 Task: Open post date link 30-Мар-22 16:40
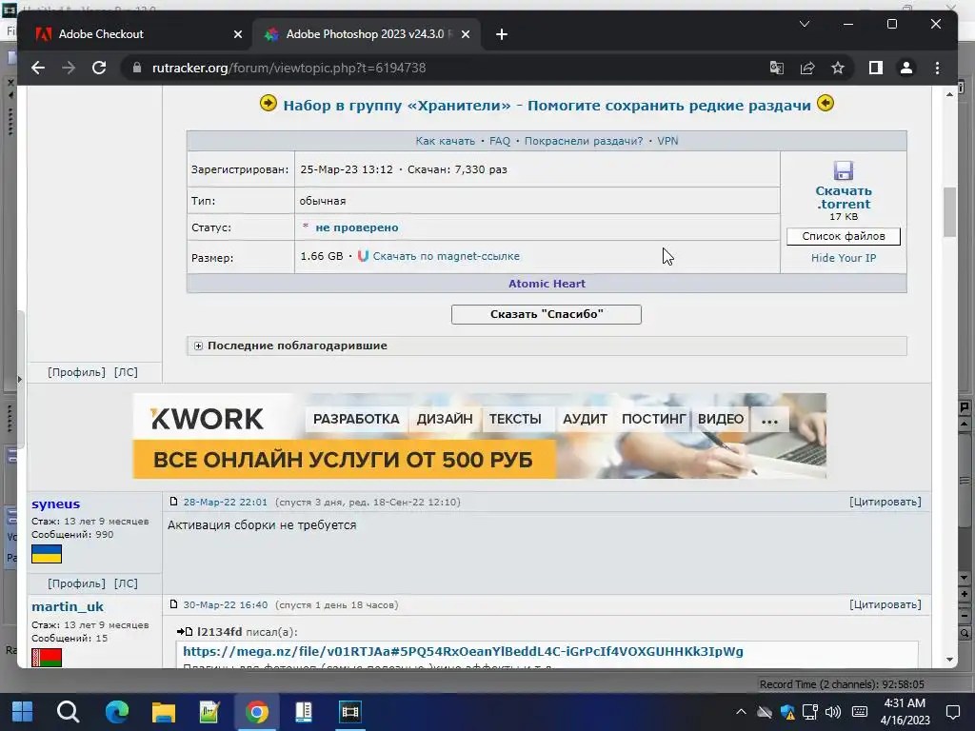coord(225,604)
